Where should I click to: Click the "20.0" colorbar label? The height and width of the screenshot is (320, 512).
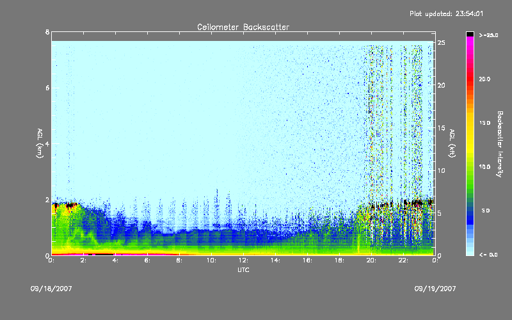pos(484,79)
